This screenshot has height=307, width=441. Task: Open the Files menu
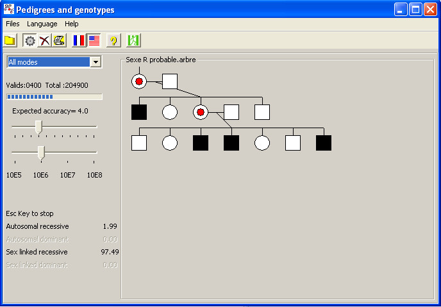pos(13,24)
